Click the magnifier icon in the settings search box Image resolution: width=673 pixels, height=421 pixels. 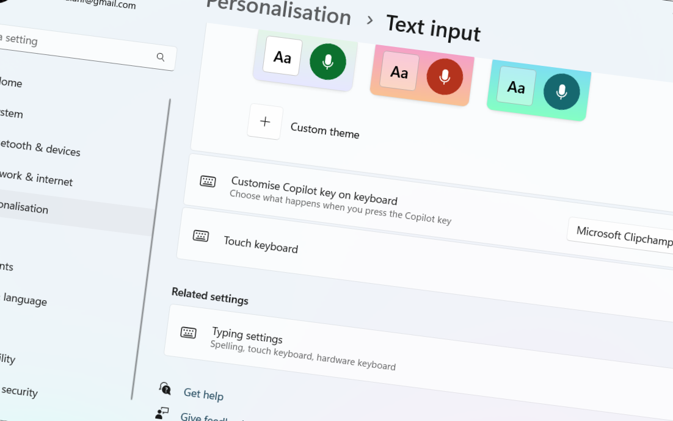tap(161, 57)
